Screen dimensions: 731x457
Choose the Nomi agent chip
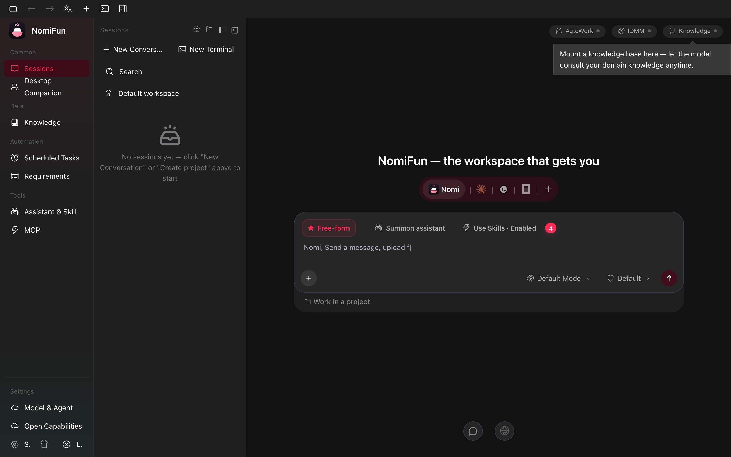(x=444, y=189)
